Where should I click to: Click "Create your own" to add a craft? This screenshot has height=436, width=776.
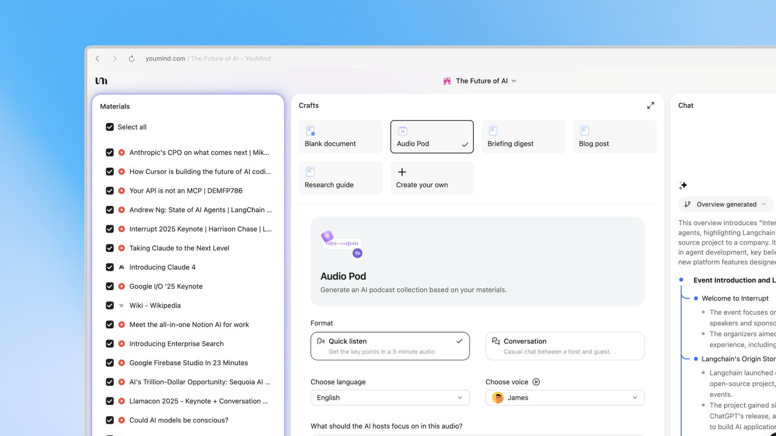tap(431, 177)
